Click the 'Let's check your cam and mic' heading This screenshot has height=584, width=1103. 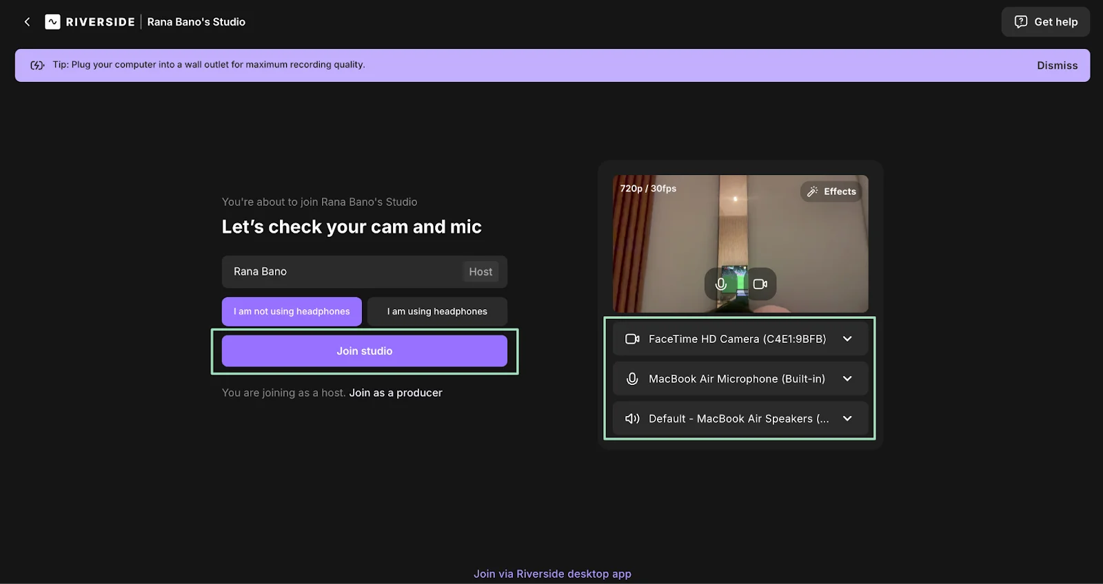[x=352, y=227]
